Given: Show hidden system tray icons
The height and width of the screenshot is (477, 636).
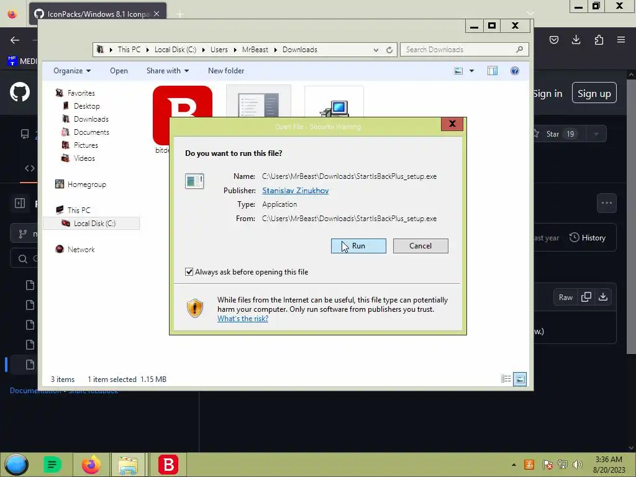Looking at the screenshot, I should click(514, 465).
